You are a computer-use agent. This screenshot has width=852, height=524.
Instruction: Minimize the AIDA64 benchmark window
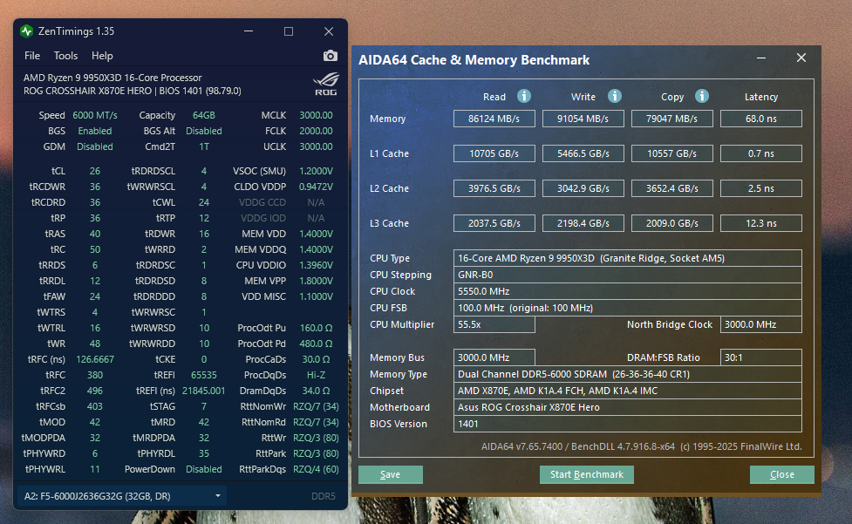tap(761, 58)
